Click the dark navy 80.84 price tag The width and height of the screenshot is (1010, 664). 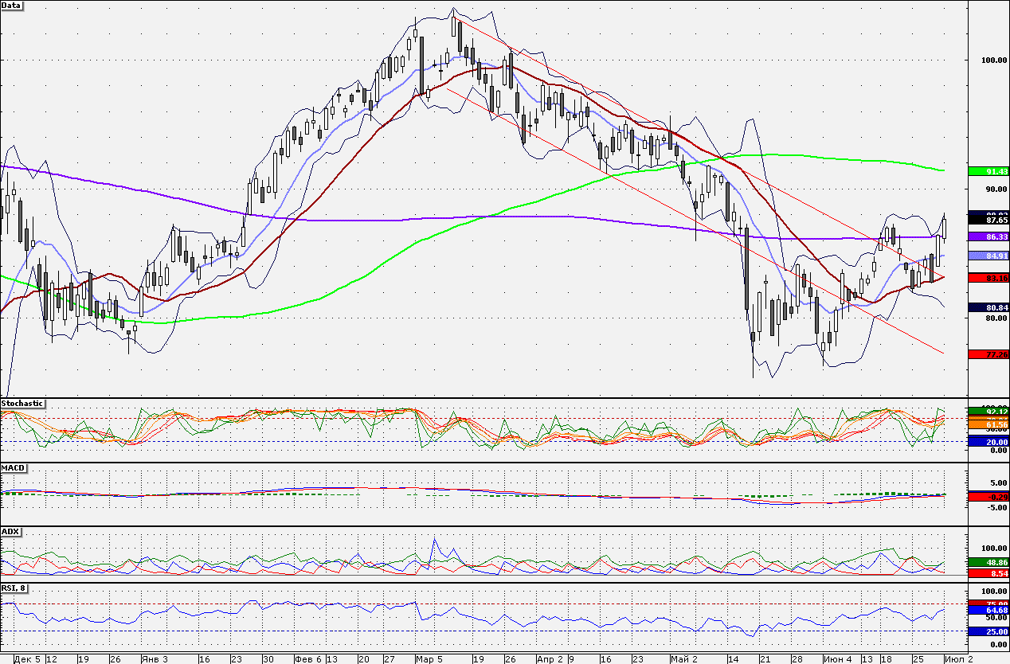click(x=988, y=307)
